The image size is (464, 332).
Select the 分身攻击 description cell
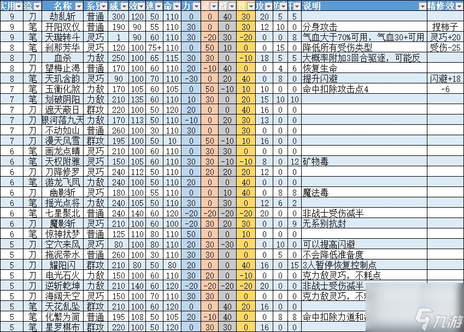(x=364, y=27)
